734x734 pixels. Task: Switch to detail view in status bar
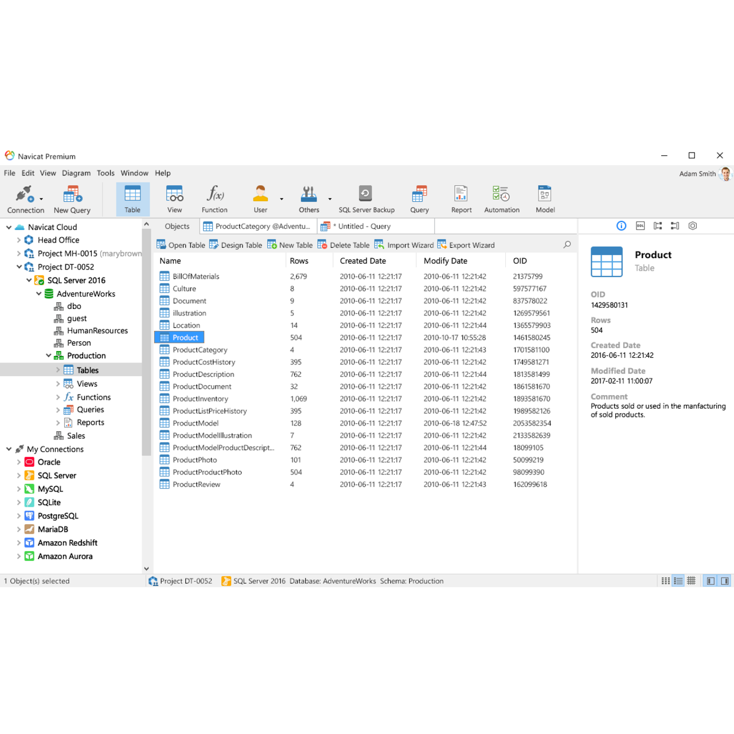point(678,581)
